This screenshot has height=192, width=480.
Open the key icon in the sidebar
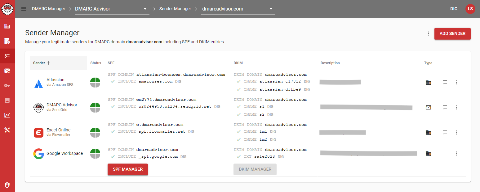click(7, 86)
